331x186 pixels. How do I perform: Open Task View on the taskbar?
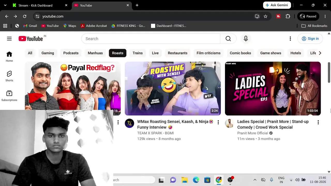pos(161,180)
